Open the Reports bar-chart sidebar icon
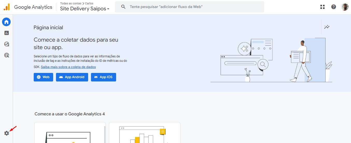Screen dimensions: 351x143 [x=6, y=33]
